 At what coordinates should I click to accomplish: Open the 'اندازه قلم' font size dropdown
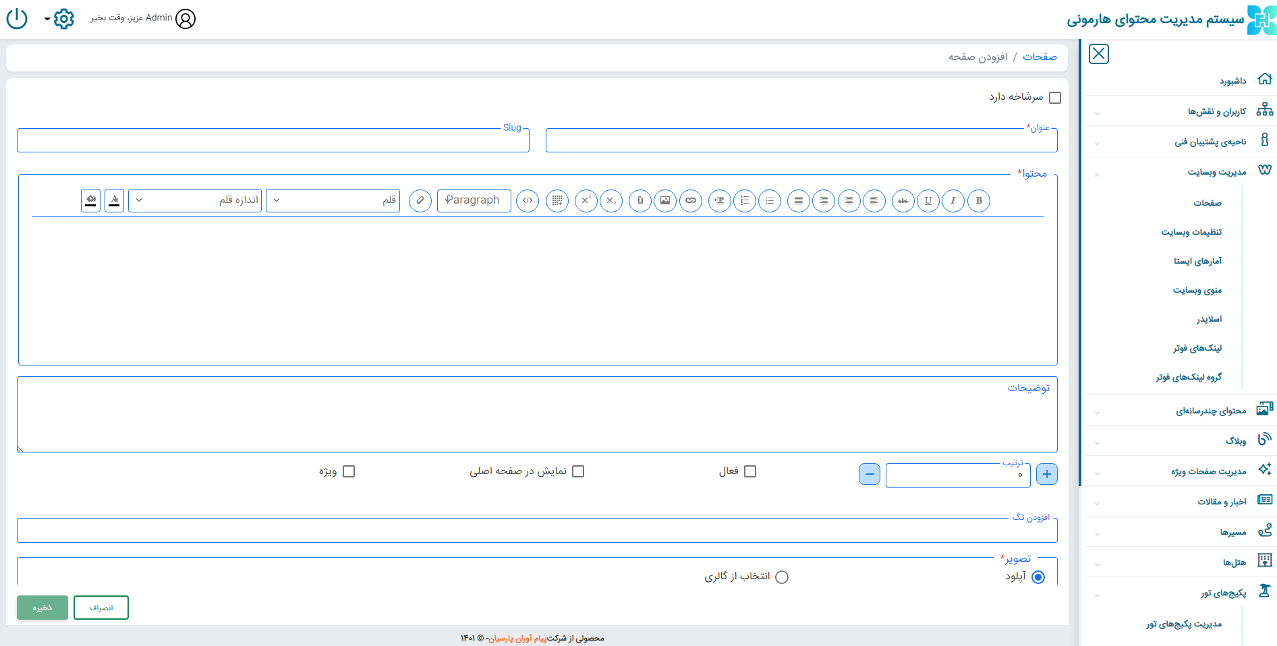point(195,200)
